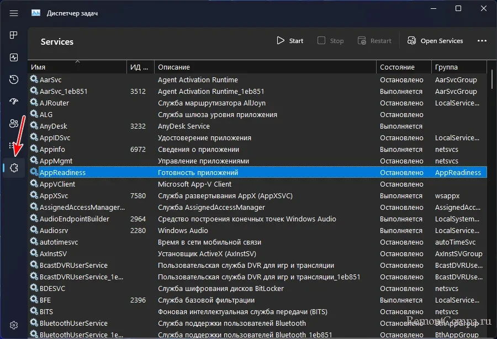Open the three-dots more options menu
Screen dimensions: 497x339
(x=482, y=41)
